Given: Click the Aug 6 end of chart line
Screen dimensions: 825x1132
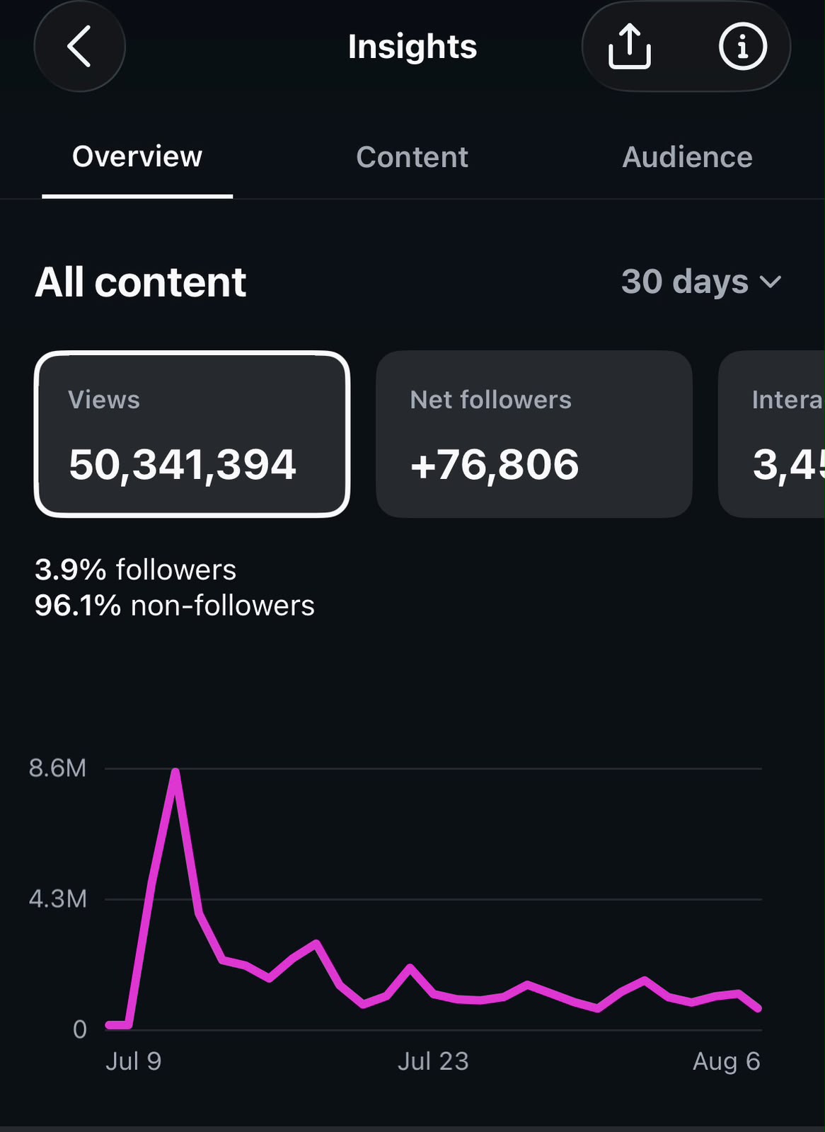Looking at the screenshot, I should [x=758, y=1007].
